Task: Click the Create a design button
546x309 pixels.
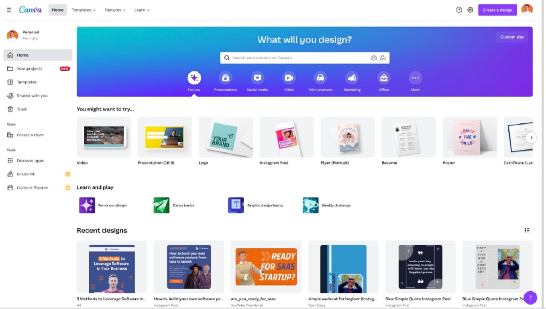Action: (x=497, y=10)
